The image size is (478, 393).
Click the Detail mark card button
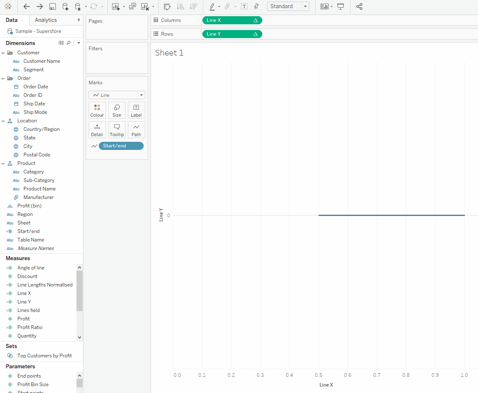coord(97,130)
